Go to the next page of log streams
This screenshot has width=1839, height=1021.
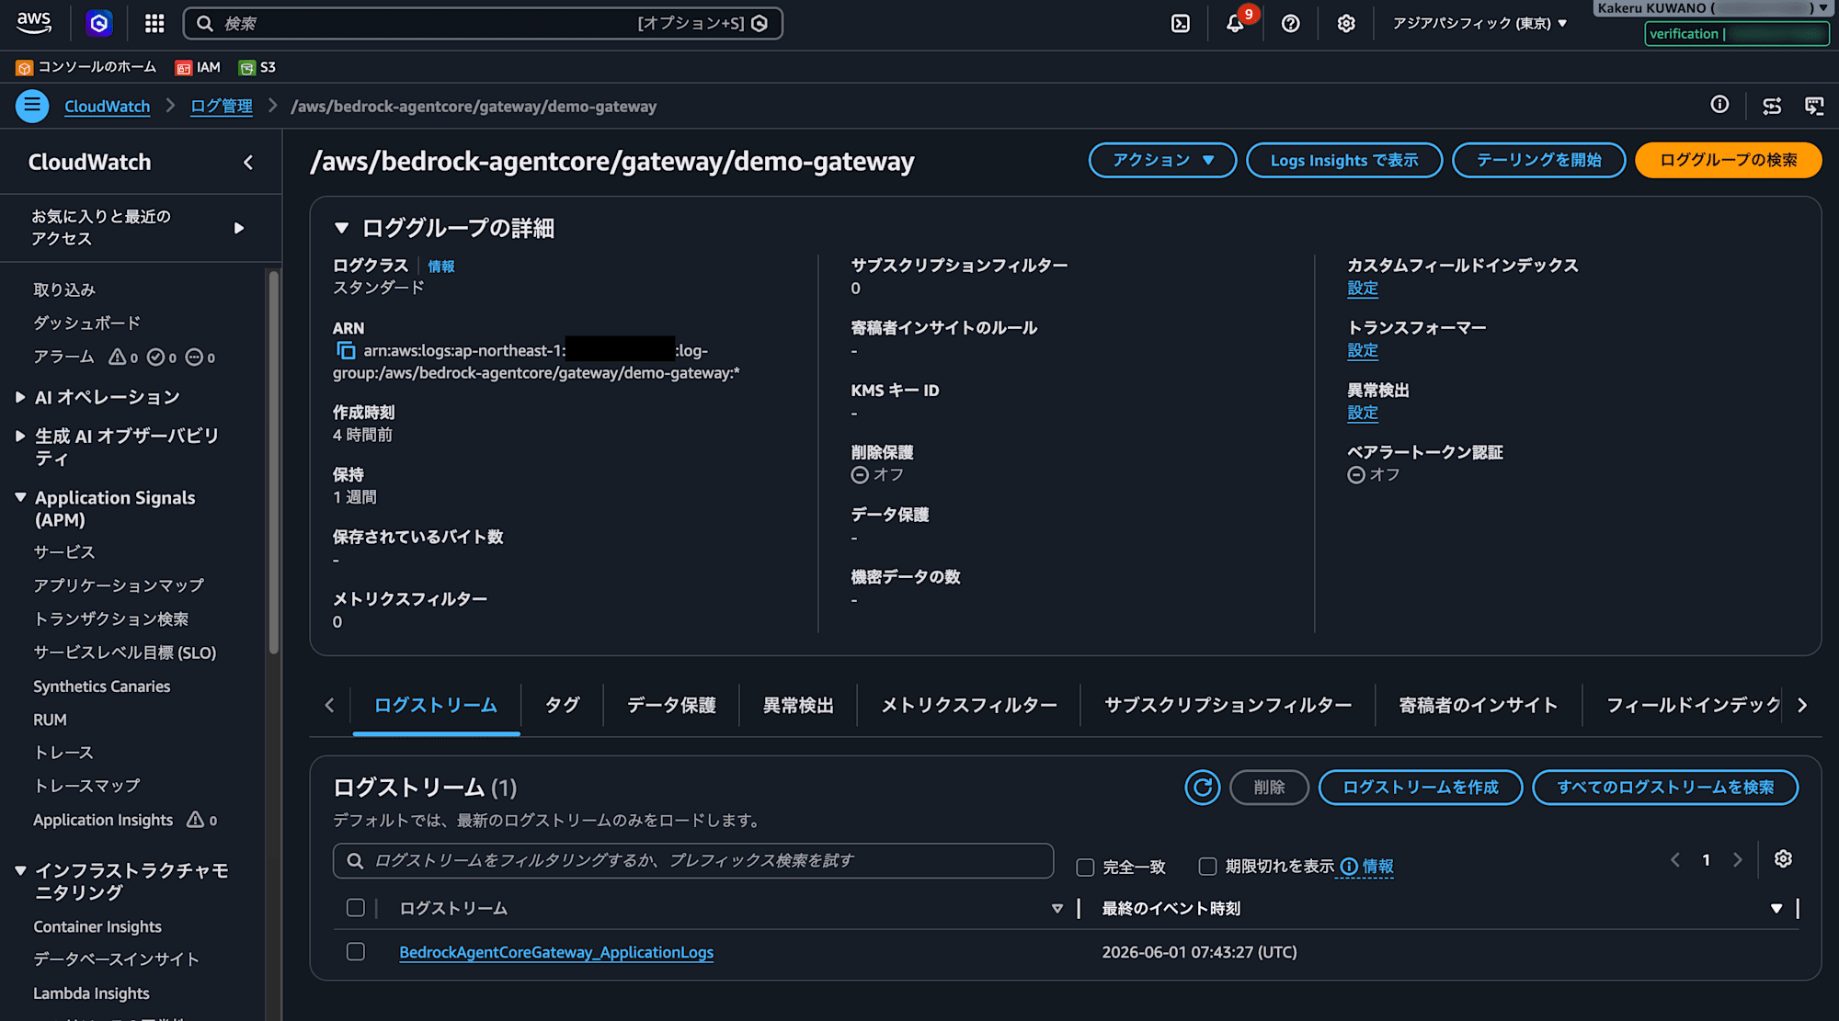(1737, 860)
